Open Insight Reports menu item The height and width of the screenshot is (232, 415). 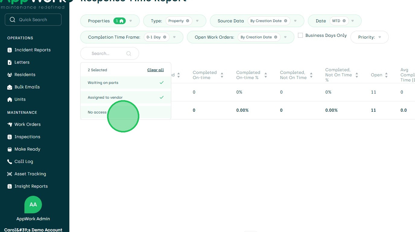click(31, 186)
